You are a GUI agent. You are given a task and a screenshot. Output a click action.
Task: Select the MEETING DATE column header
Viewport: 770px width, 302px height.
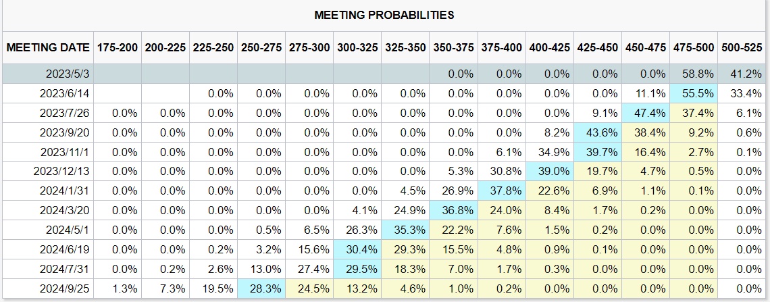pos(48,48)
